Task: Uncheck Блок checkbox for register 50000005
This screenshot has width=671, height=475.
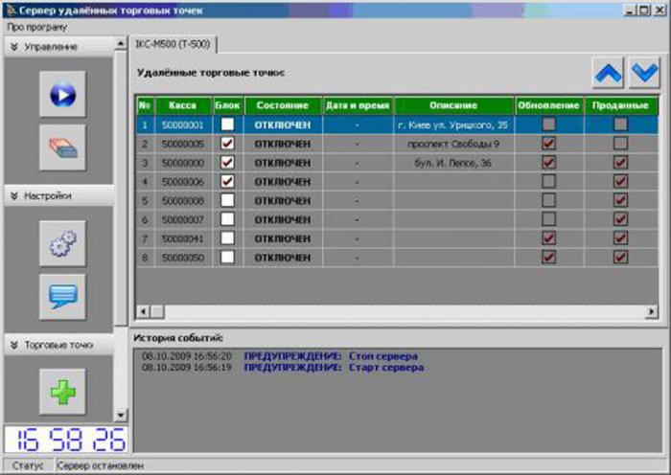Action: tap(227, 144)
